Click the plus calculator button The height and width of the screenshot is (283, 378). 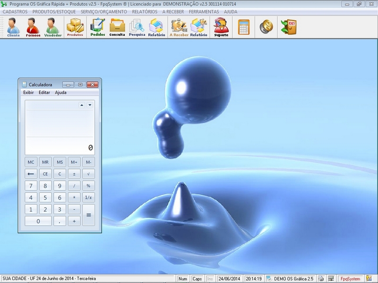point(74,221)
